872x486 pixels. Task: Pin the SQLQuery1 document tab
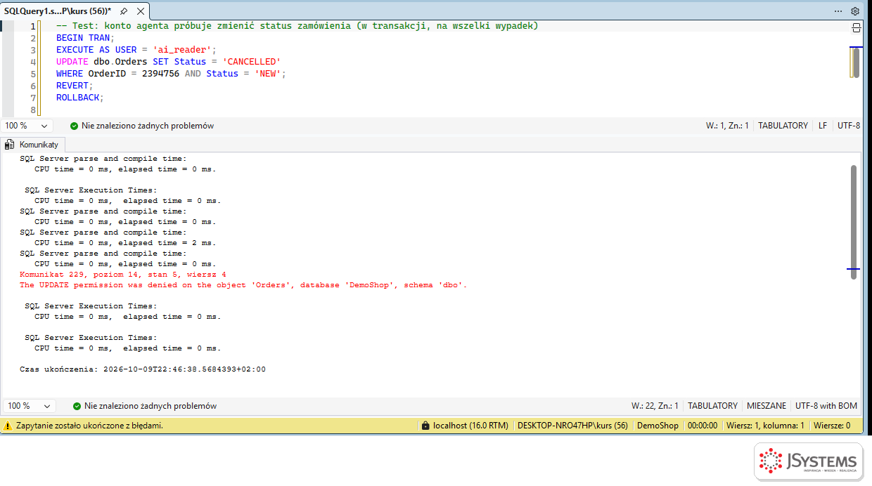(123, 11)
